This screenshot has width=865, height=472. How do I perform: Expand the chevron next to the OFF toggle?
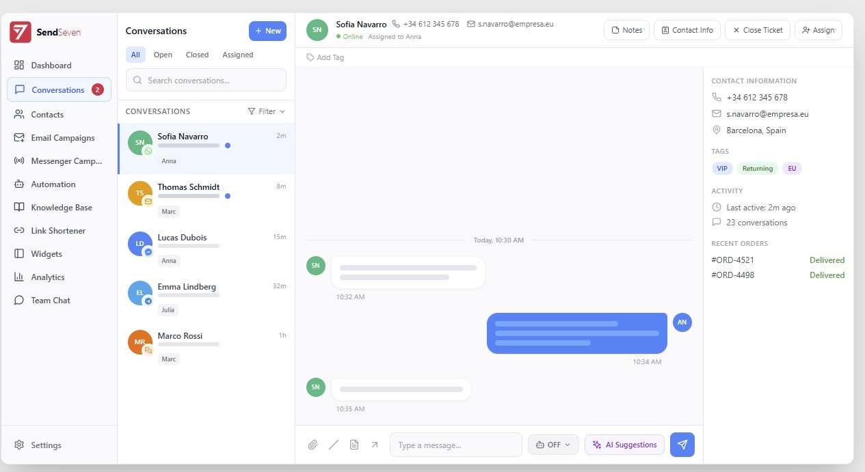click(x=566, y=445)
